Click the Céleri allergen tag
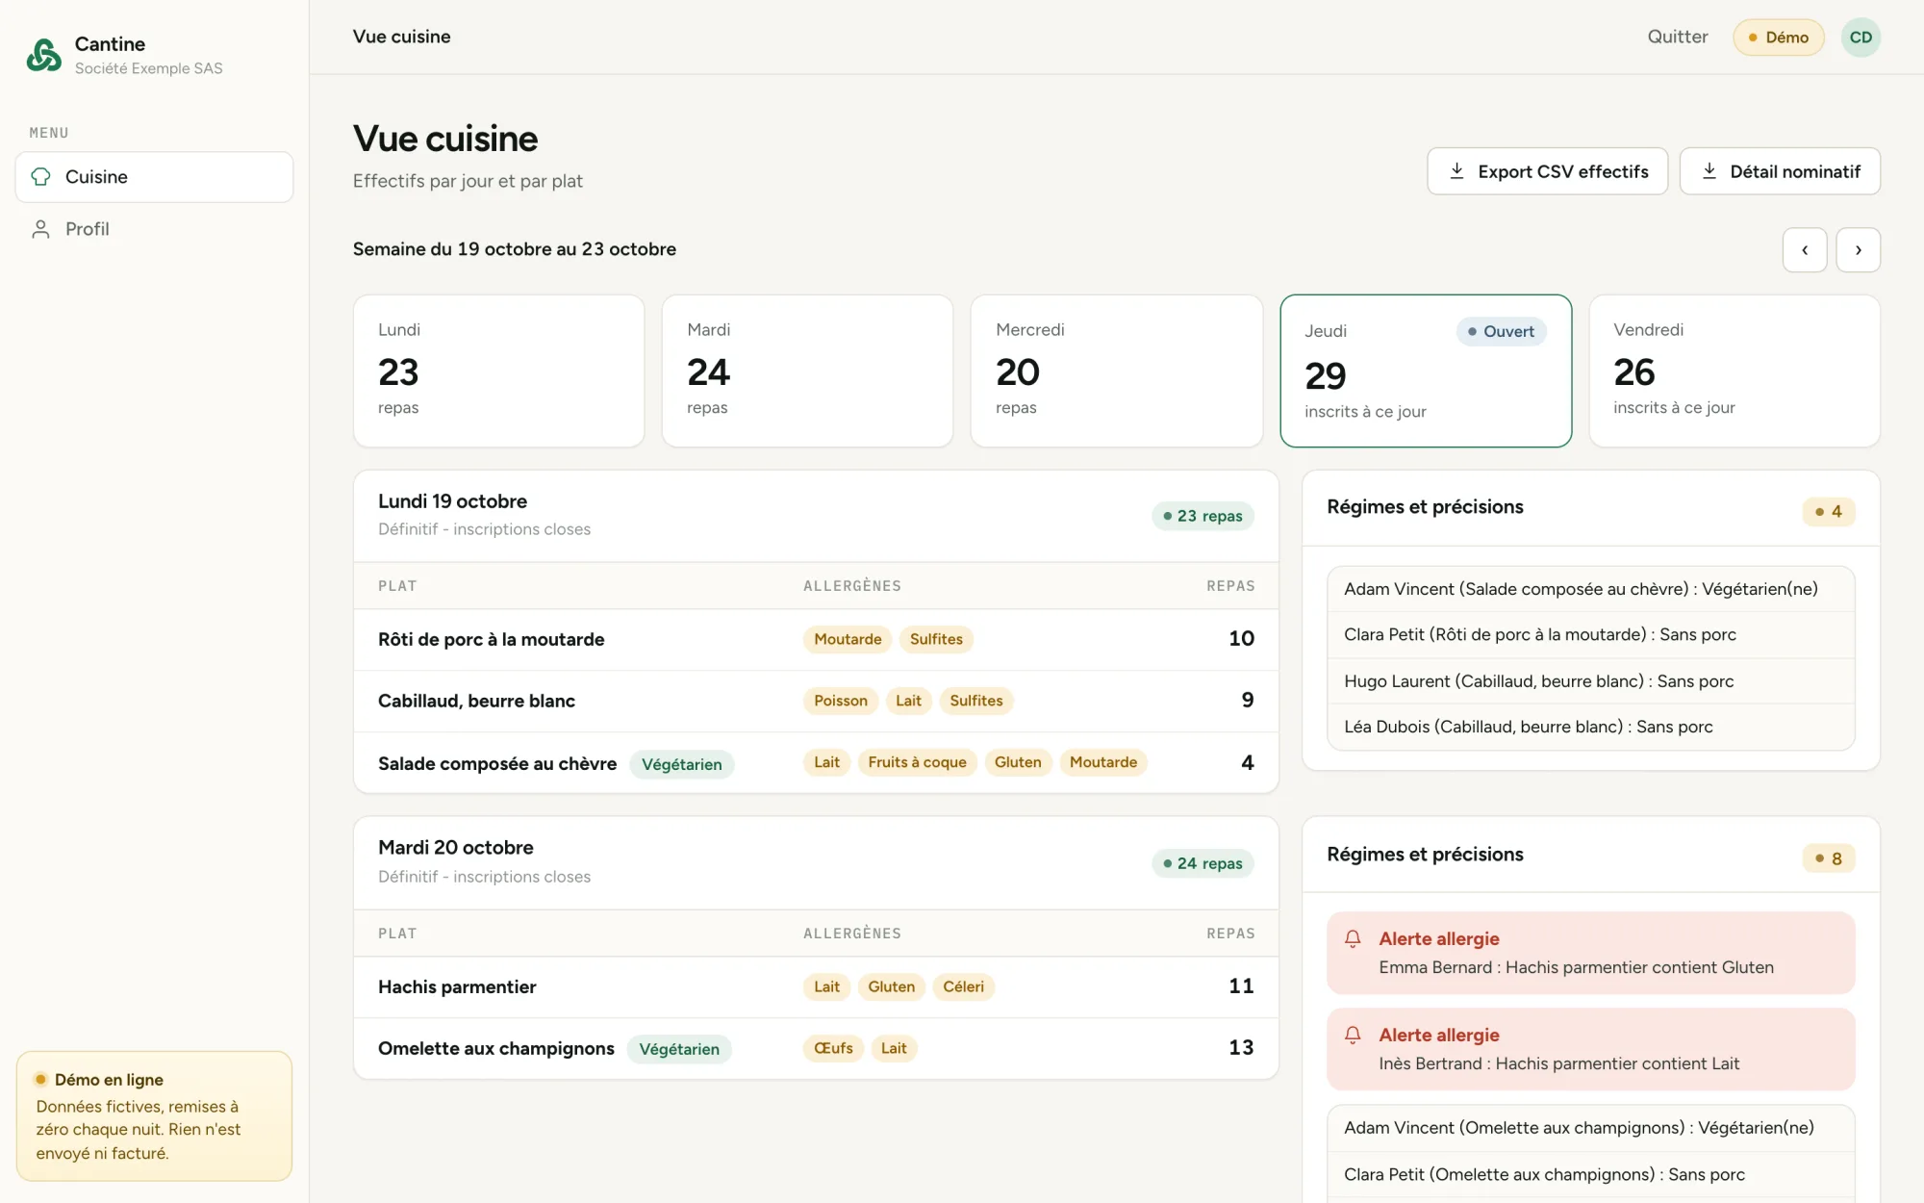This screenshot has width=1924, height=1203. [963, 986]
